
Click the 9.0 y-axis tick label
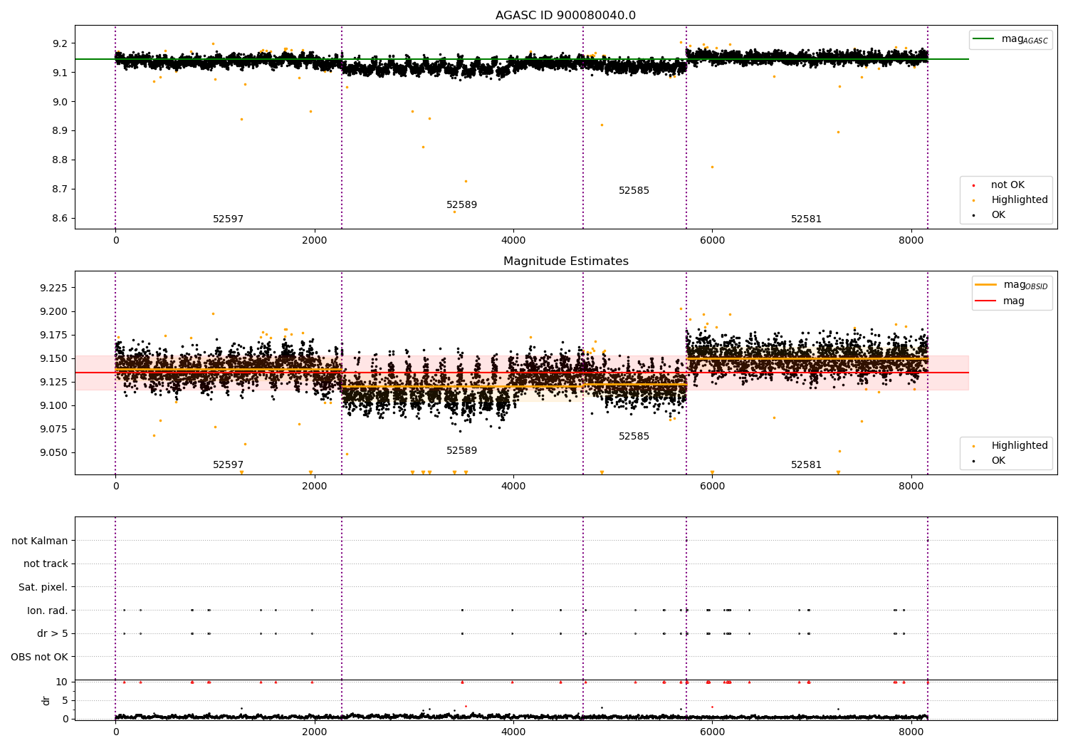coord(60,102)
